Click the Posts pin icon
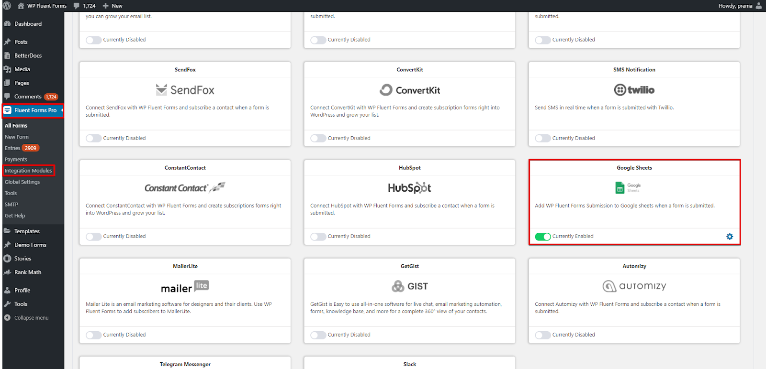 tap(7, 42)
